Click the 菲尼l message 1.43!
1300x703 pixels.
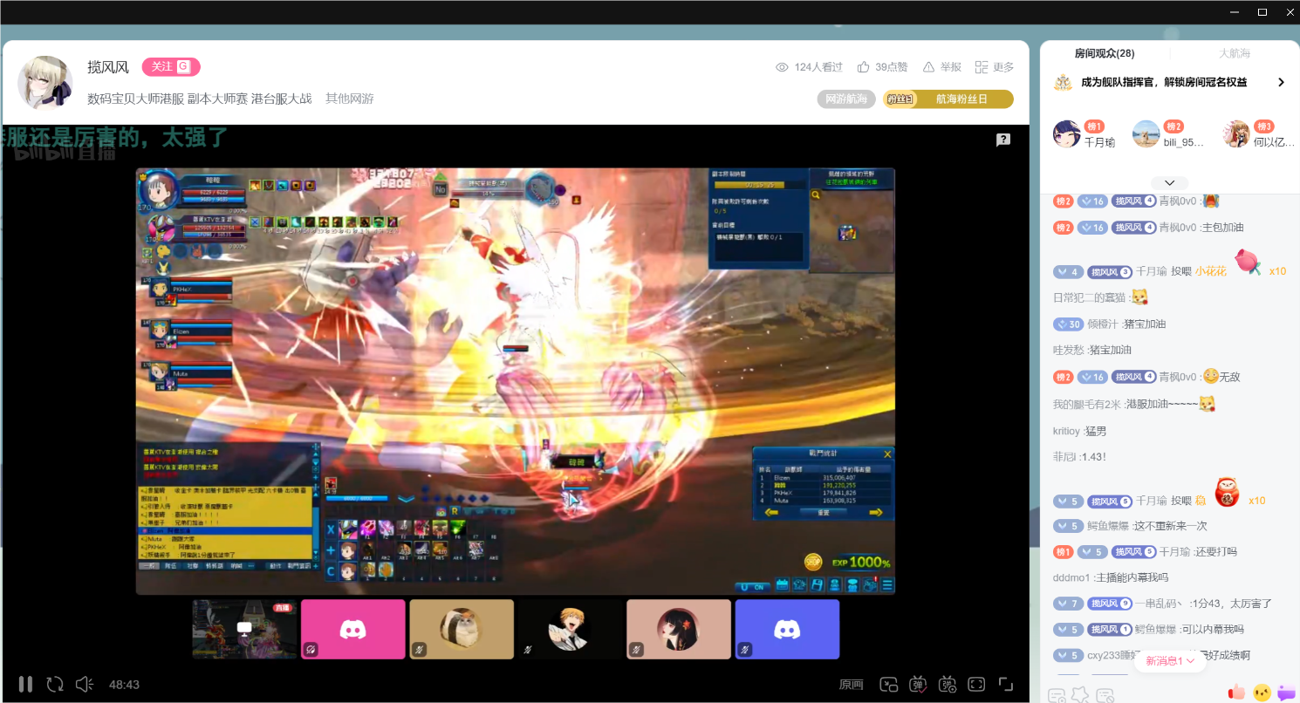pos(1093,457)
